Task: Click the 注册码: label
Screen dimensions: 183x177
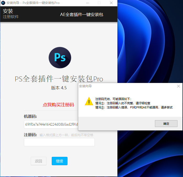Action: coord(30,135)
